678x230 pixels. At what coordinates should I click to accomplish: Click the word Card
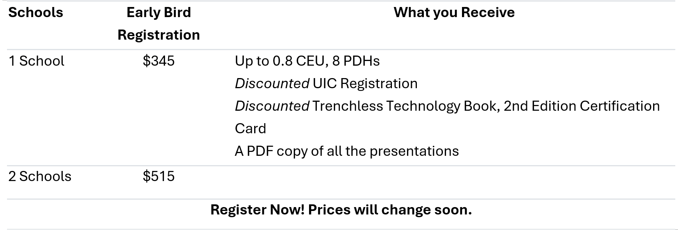point(250,129)
